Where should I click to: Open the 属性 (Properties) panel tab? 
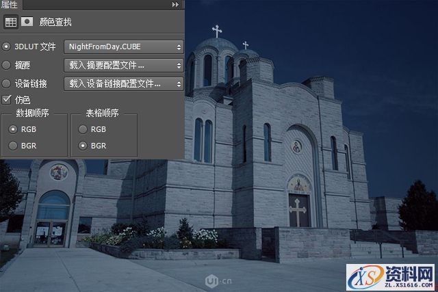(x=10, y=5)
